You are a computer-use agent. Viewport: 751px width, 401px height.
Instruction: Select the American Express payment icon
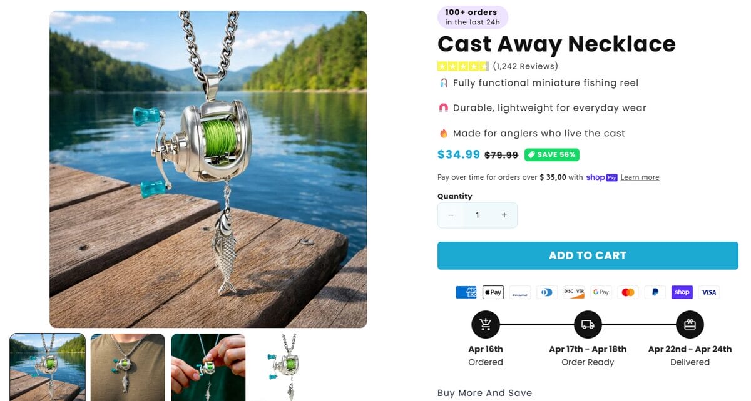point(466,292)
